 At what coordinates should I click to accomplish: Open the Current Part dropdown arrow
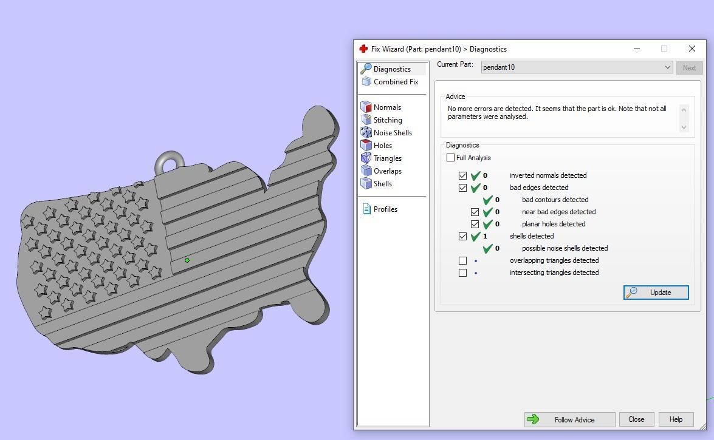point(667,67)
